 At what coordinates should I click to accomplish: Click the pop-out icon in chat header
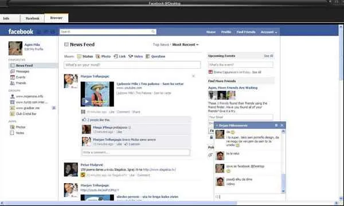(x=276, y=125)
